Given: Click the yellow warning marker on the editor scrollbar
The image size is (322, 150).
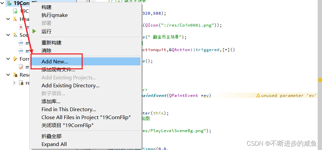Looking at the screenshot, I should (320, 80).
